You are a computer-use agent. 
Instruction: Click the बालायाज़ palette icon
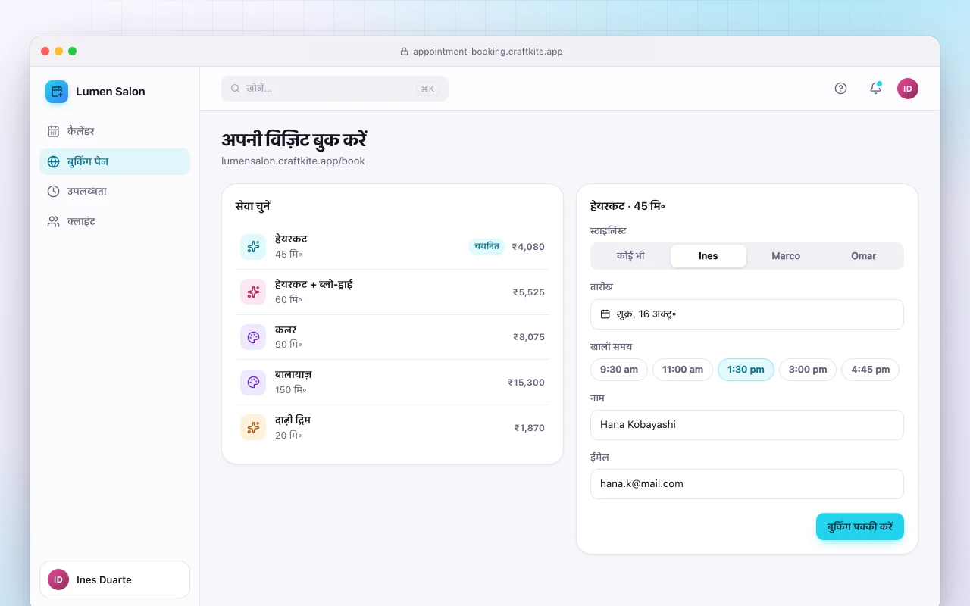253,383
